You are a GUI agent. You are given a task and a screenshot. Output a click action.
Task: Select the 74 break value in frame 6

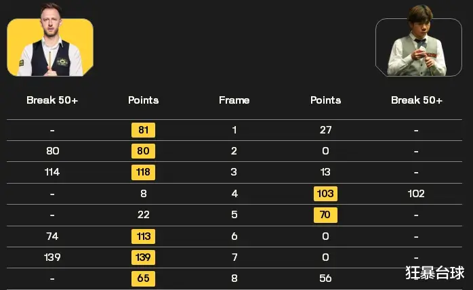(x=52, y=236)
